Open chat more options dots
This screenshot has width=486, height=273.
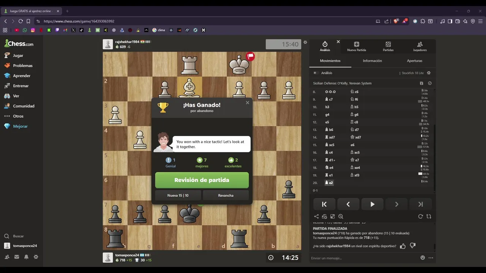pyautogui.click(x=431, y=258)
